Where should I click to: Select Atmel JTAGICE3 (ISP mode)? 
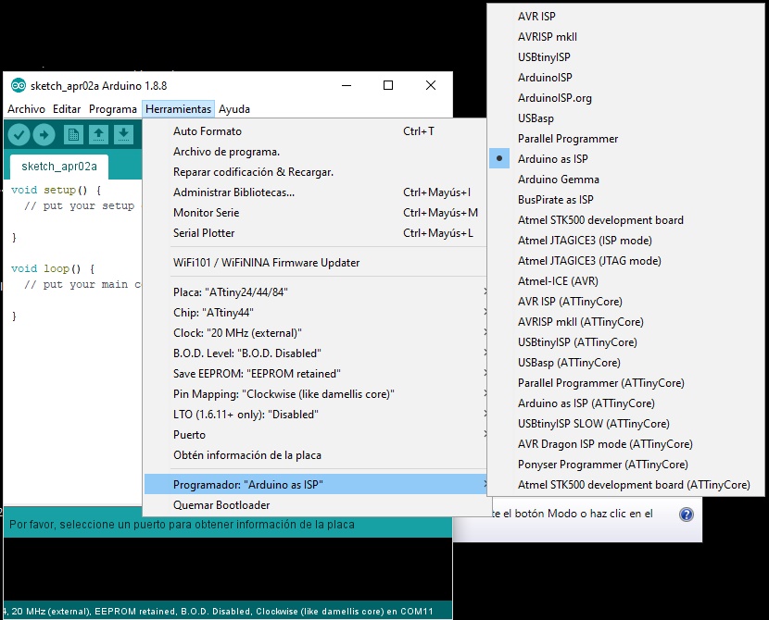click(x=625, y=241)
